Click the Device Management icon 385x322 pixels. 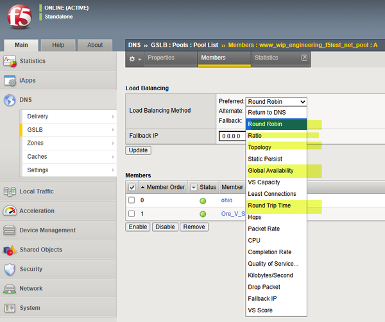click(x=10, y=230)
